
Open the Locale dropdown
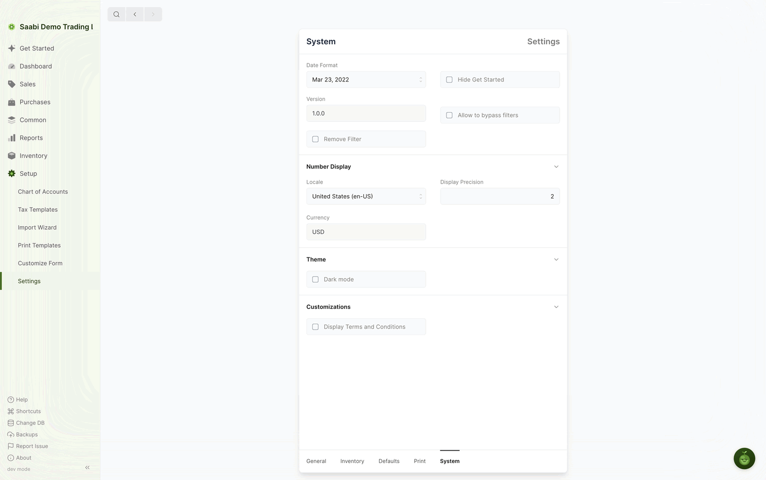coord(366,196)
